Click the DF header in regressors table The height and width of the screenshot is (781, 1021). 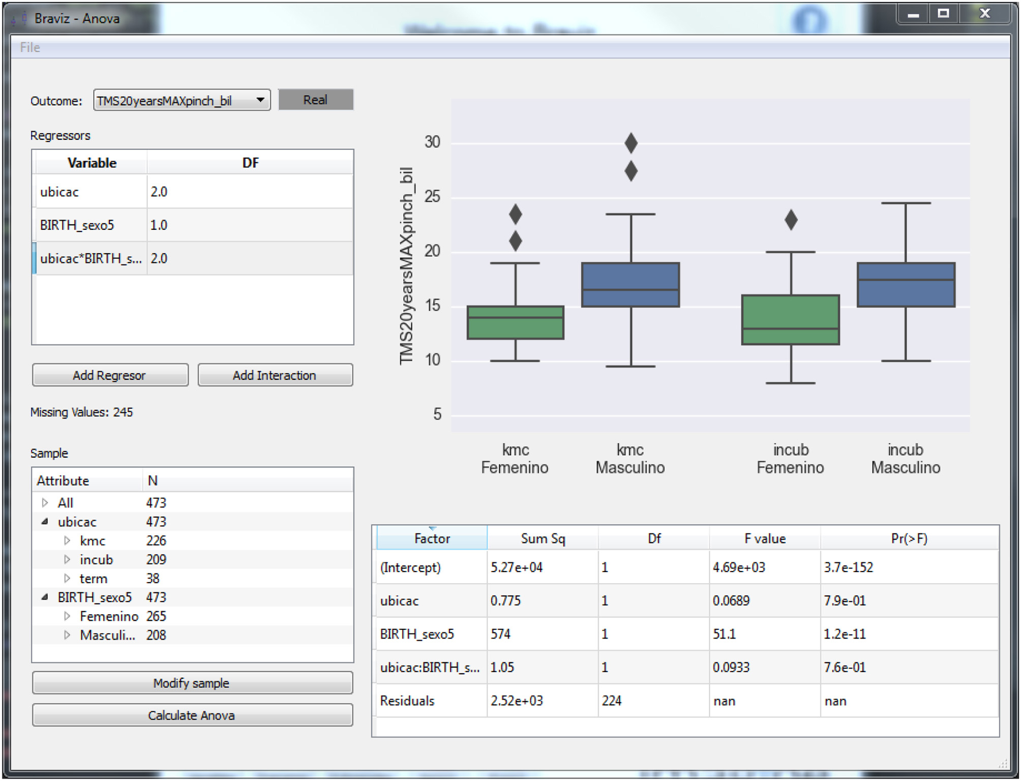[x=250, y=163]
